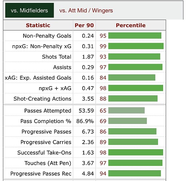Switch to the vs. Midfielders tab
The width and height of the screenshot is (186, 181).
[29, 10]
